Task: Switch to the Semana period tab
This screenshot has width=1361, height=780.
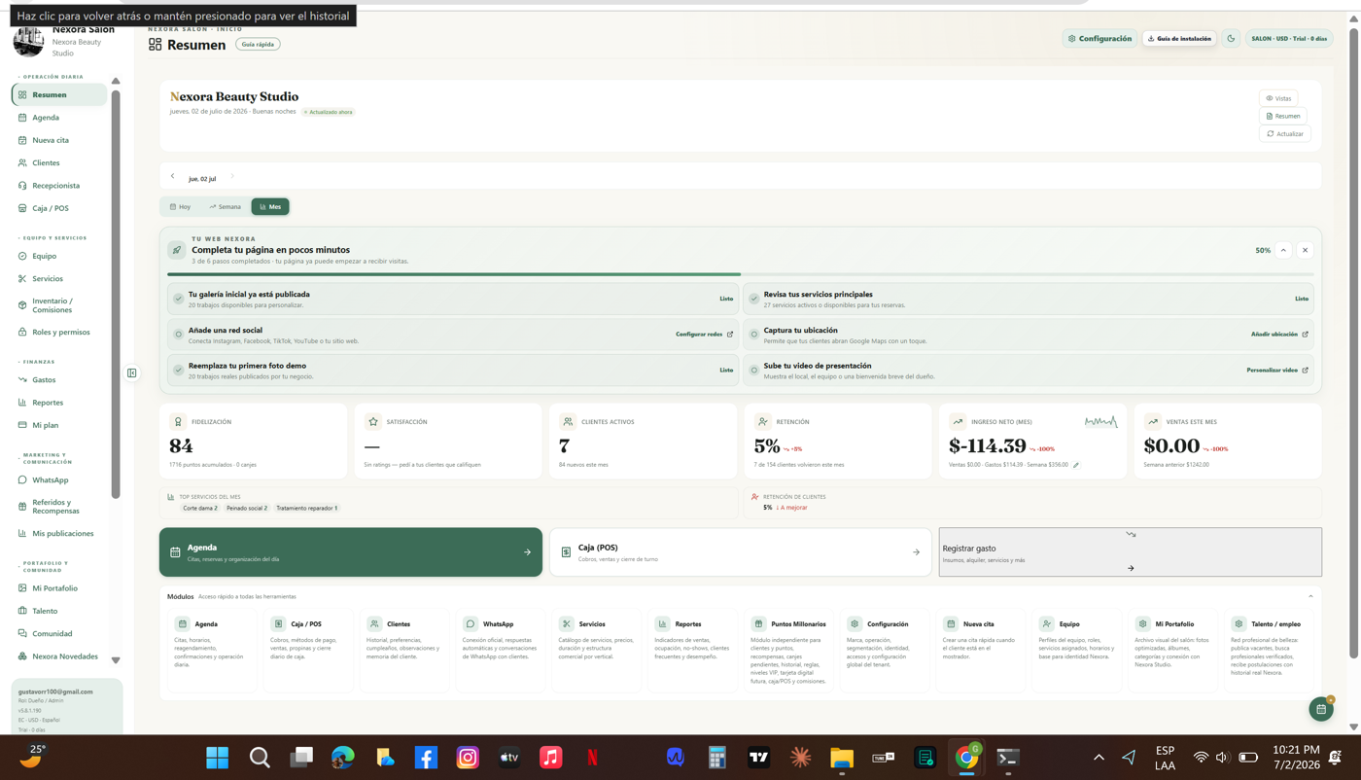Action: coord(225,206)
